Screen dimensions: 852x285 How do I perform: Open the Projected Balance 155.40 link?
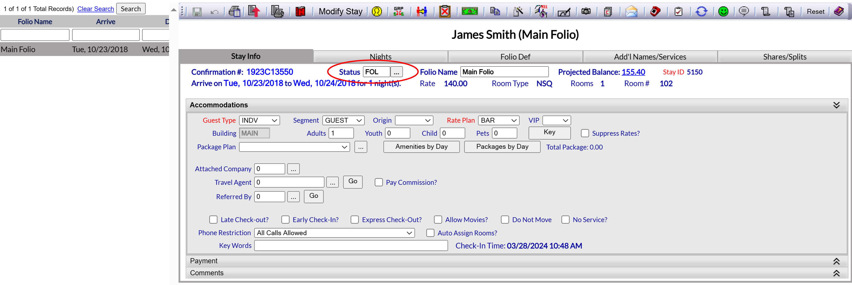point(633,72)
